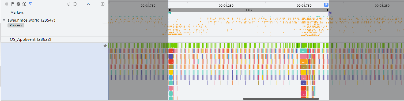404x101 pixels.
Task: Click the 00:04.750 ruler timestamp
Action: click(x=304, y=5)
